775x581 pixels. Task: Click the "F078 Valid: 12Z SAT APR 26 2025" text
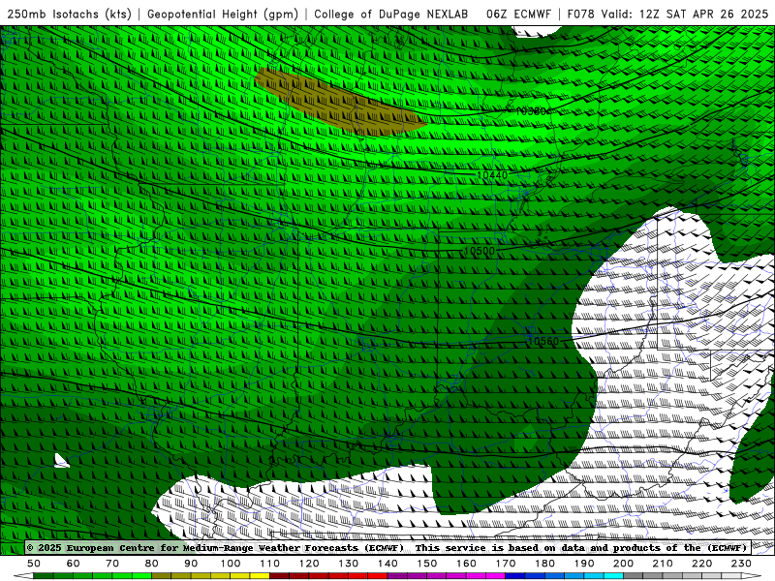[x=667, y=14]
